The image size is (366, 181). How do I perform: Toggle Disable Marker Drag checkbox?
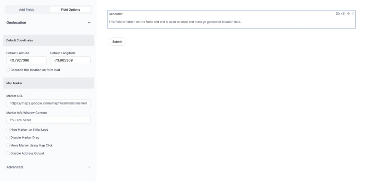(x=8, y=137)
